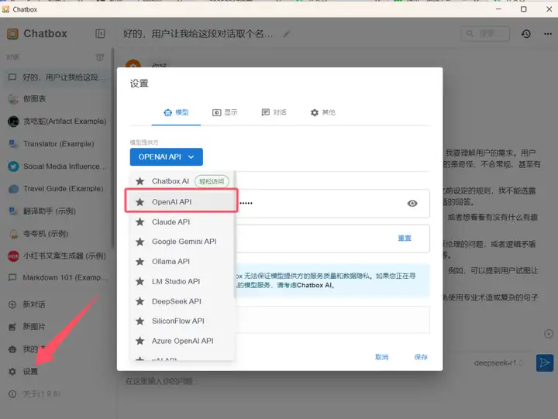Open 新图片 from the sidebar

pyautogui.click(x=57, y=327)
